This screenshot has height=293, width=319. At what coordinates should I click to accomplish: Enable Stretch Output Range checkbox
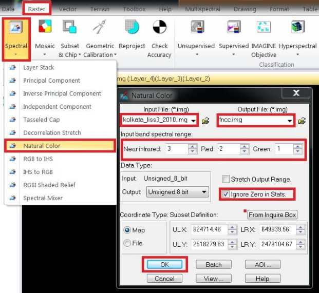226,179
